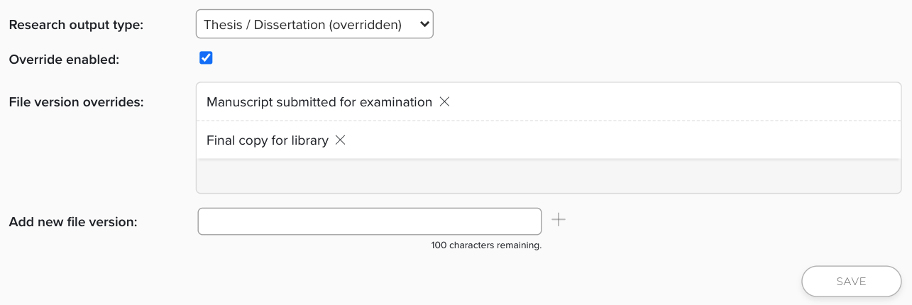The height and width of the screenshot is (305, 912).
Task: Click the "Add new file version:" label
Action: coord(72,221)
